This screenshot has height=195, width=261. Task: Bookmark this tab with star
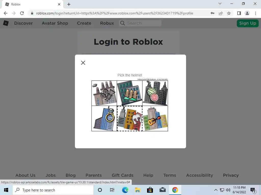(x=229, y=13)
